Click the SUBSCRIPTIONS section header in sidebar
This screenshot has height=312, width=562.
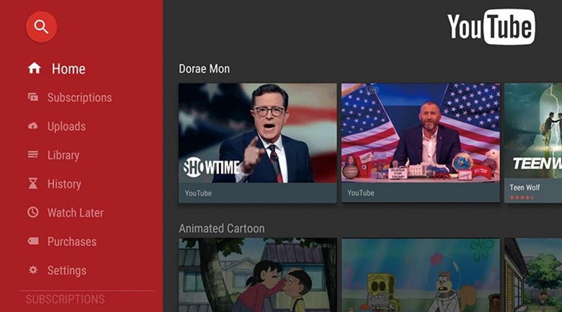pos(66,299)
